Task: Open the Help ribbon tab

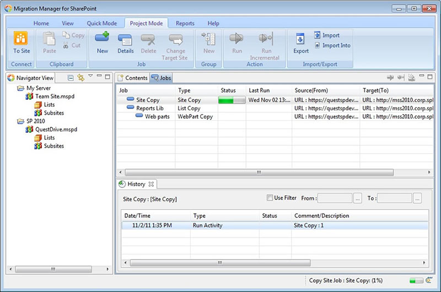Action: point(213,23)
